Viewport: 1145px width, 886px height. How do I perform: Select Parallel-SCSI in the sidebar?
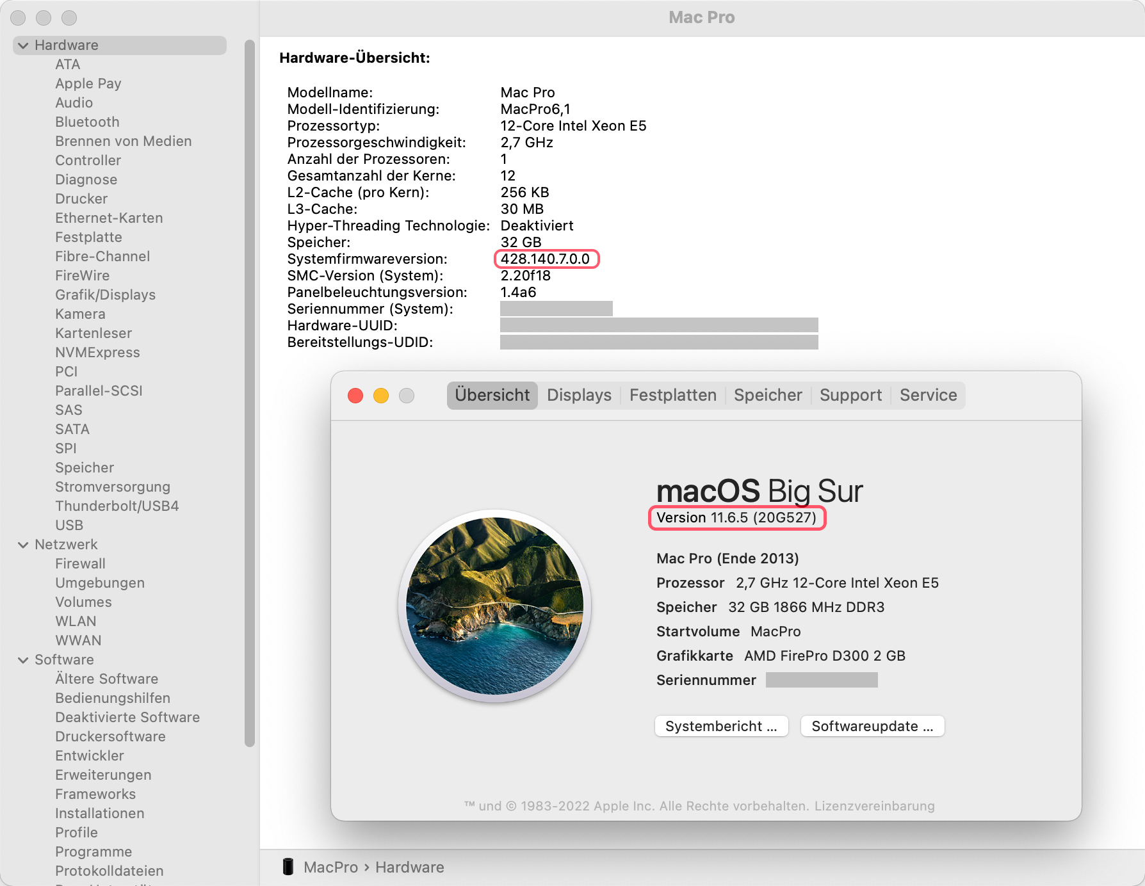pyautogui.click(x=99, y=391)
